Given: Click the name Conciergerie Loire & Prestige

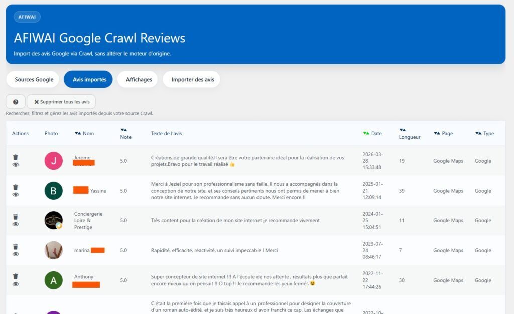Looking at the screenshot, I should 88,220.
